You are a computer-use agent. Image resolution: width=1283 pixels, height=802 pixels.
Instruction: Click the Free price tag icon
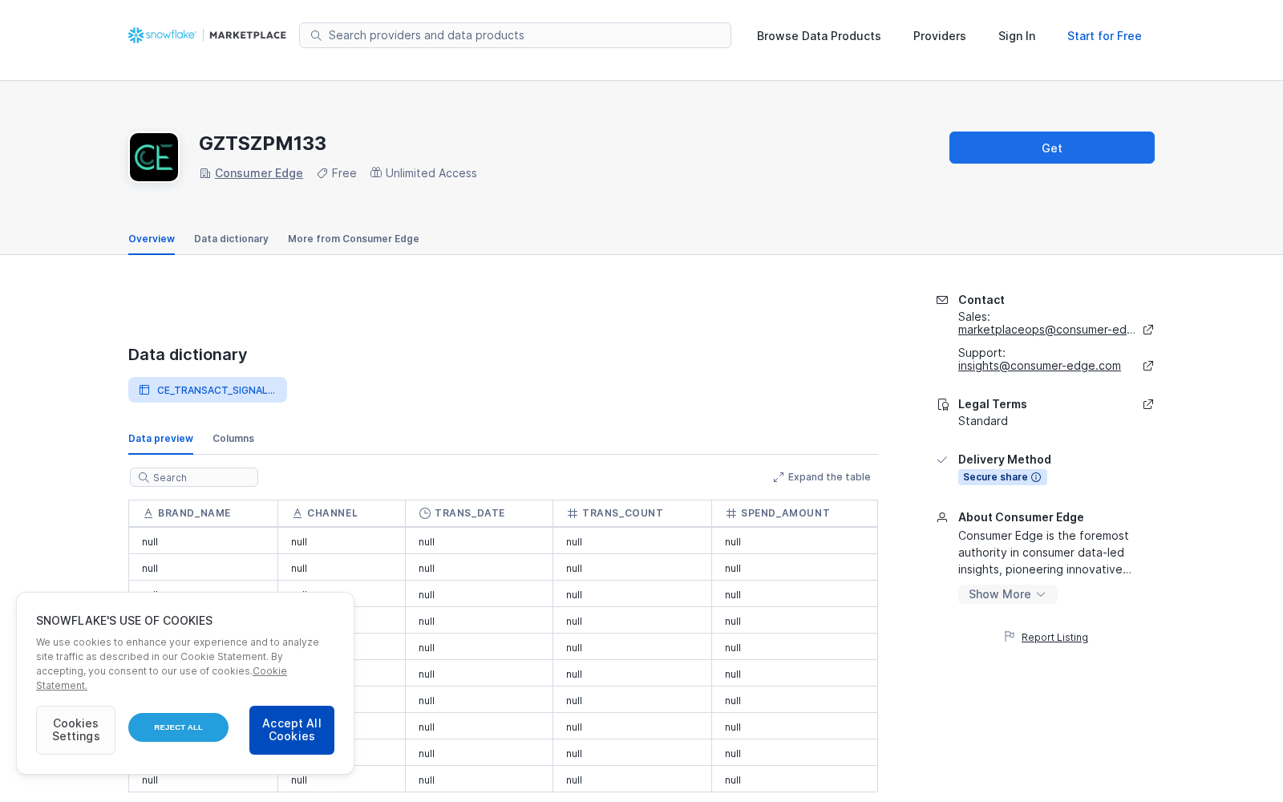(x=322, y=173)
